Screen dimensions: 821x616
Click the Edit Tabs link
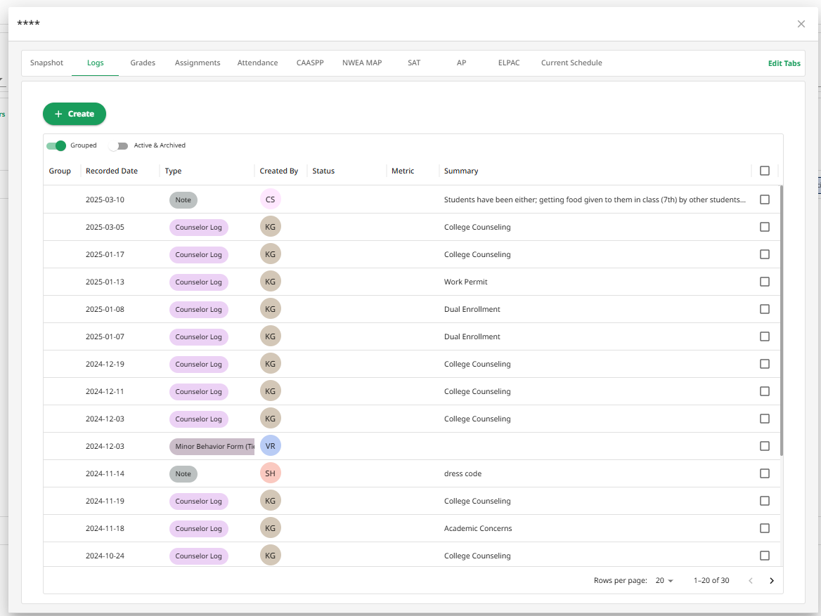tap(784, 63)
